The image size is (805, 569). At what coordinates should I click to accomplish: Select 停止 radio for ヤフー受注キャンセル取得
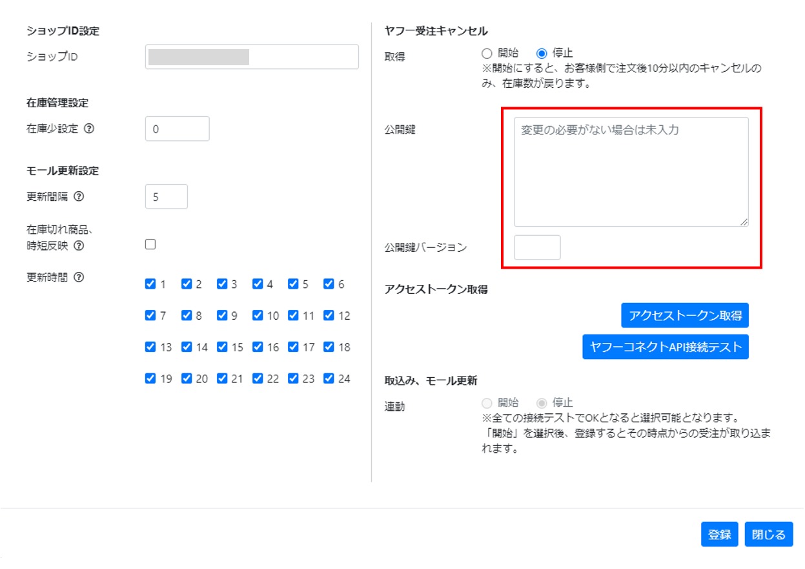click(542, 53)
